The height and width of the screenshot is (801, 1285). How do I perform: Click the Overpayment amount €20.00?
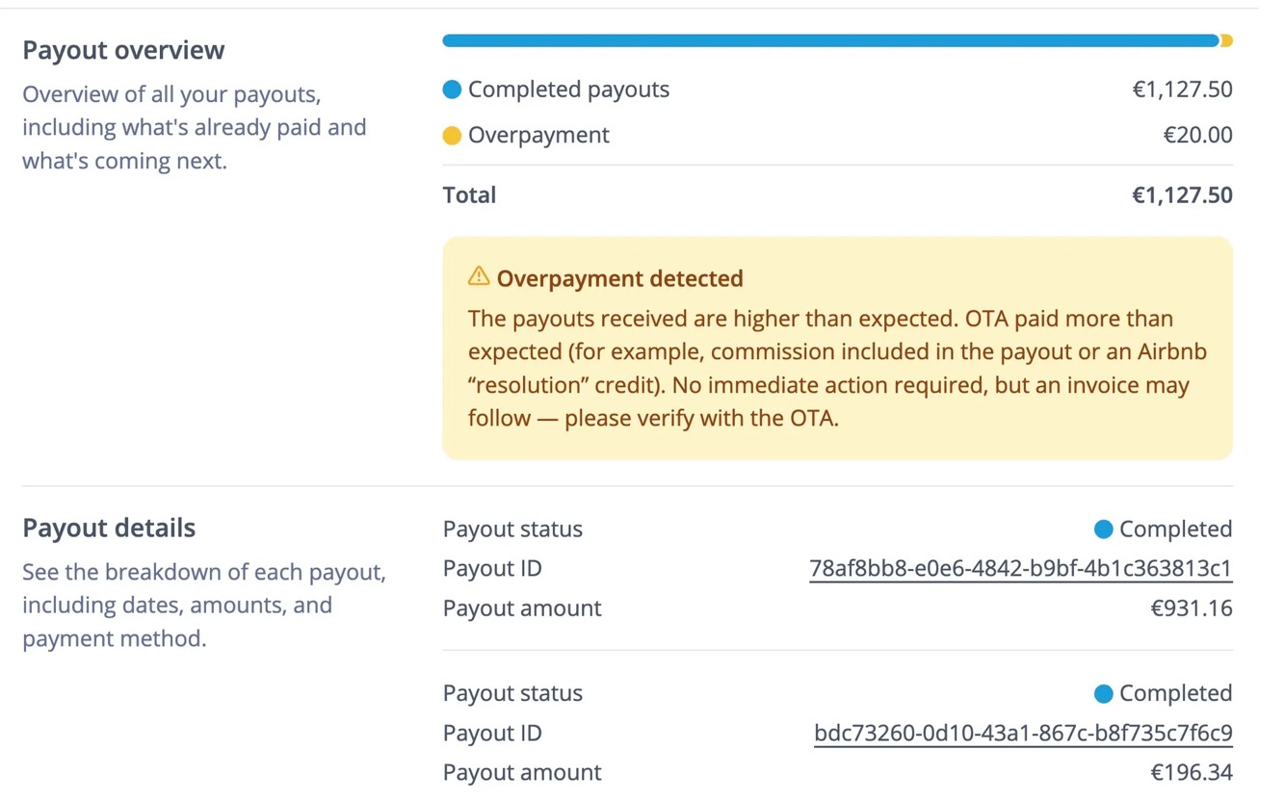click(x=1197, y=136)
